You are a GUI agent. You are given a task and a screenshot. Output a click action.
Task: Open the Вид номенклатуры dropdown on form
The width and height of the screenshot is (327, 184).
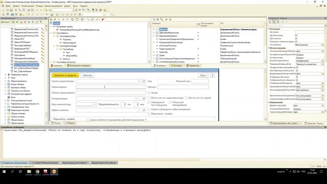point(95,104)
